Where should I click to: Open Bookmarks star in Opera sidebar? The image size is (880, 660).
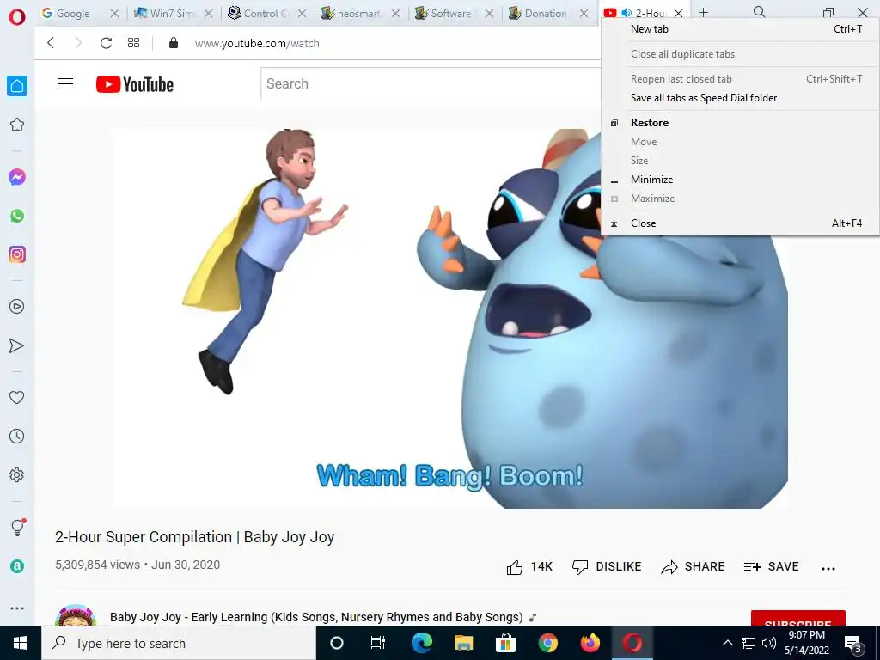coord(17,125)
